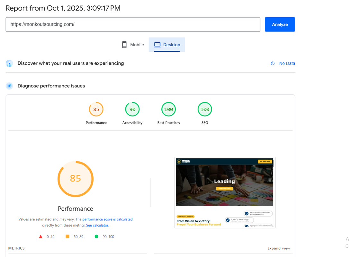Select the small Performance score gauge
This screenshot has height=257, width=349.
(x=96, y=109)
